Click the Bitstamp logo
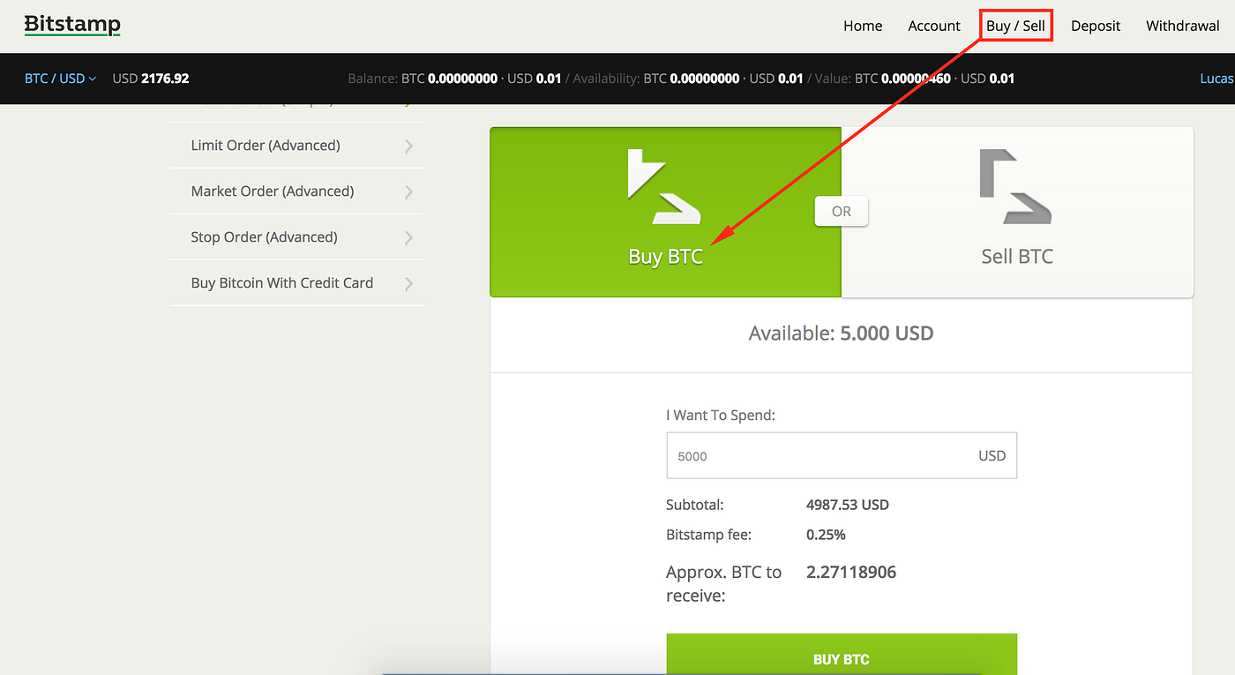The width and height of the screenshot is (1235, 675). (72, 25)
